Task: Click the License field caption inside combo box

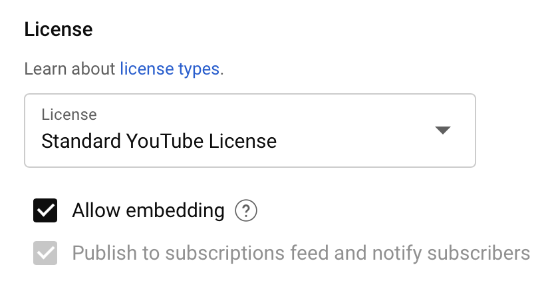Action: pyautogui.click(x=69, y=115)
